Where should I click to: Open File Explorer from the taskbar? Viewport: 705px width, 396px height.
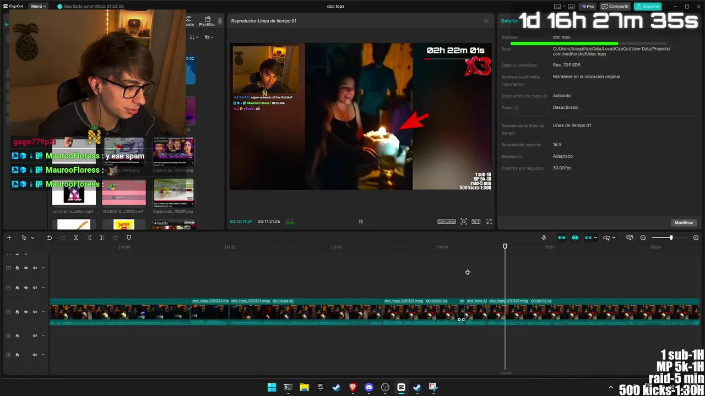[x=304, y=387]
